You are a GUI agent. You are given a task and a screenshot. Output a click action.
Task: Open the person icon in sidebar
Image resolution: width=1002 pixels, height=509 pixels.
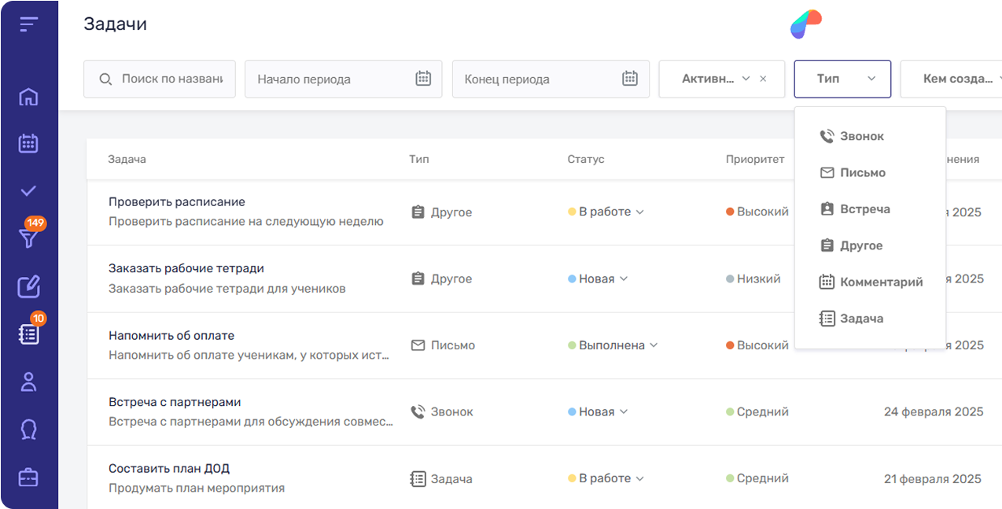pos(28,382)
